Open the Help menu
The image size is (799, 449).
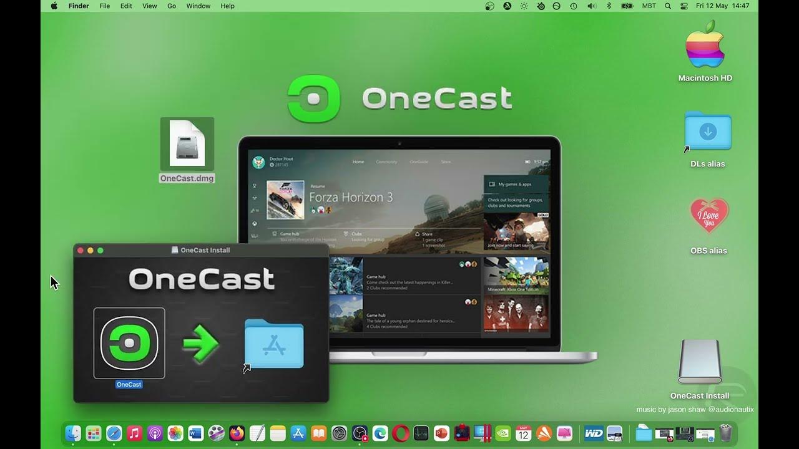[x=228, y=6]
